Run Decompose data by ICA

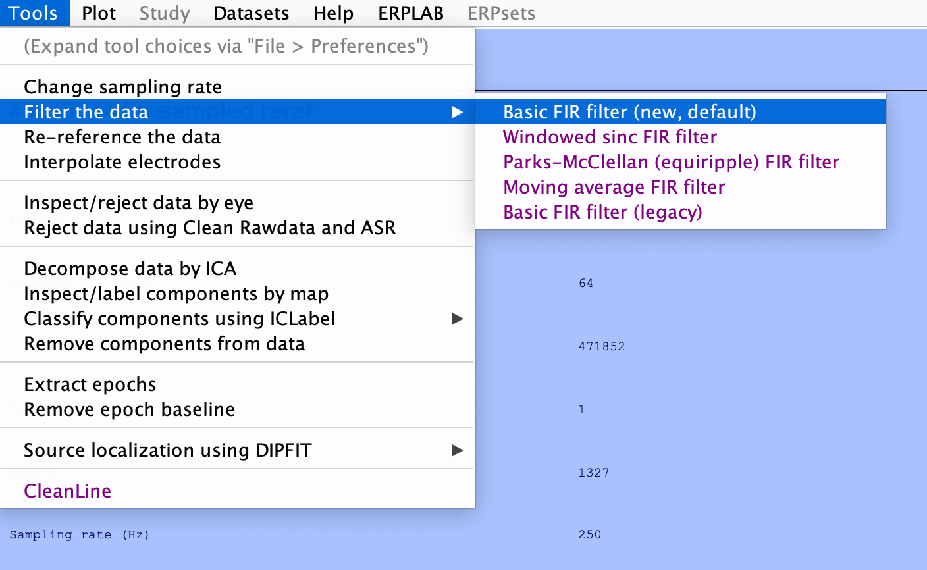point(130,269)
